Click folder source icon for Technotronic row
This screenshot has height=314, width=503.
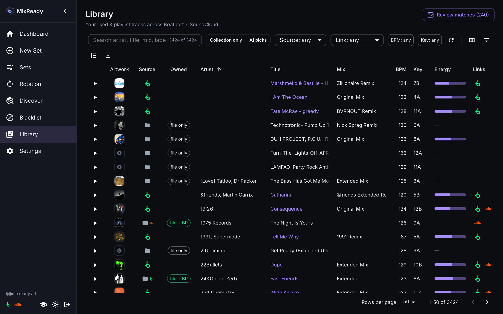click(147, 125)
